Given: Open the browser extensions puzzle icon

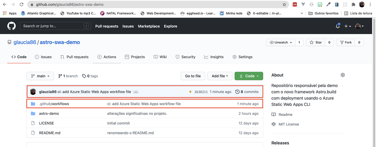Looking at the screenshot, I should click(x=353, y=5).
